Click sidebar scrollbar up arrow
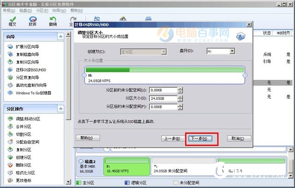 pos(68,34)
